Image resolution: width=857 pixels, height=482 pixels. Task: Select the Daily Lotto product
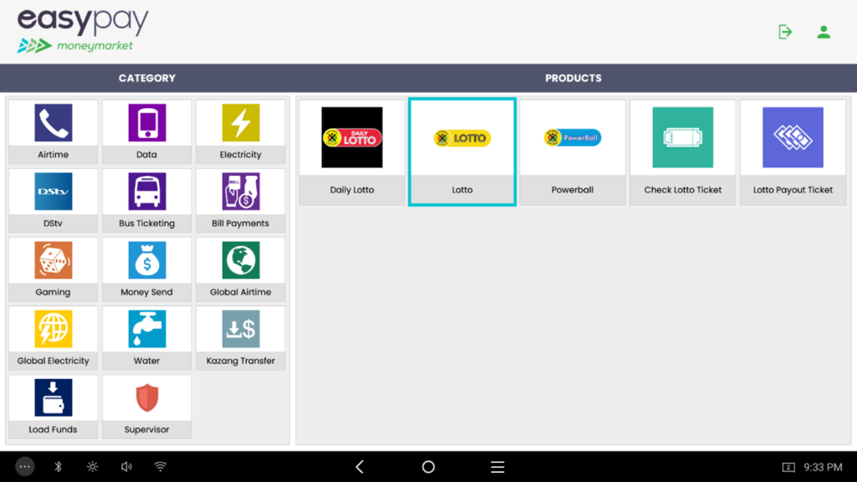(x=352, y=152)
